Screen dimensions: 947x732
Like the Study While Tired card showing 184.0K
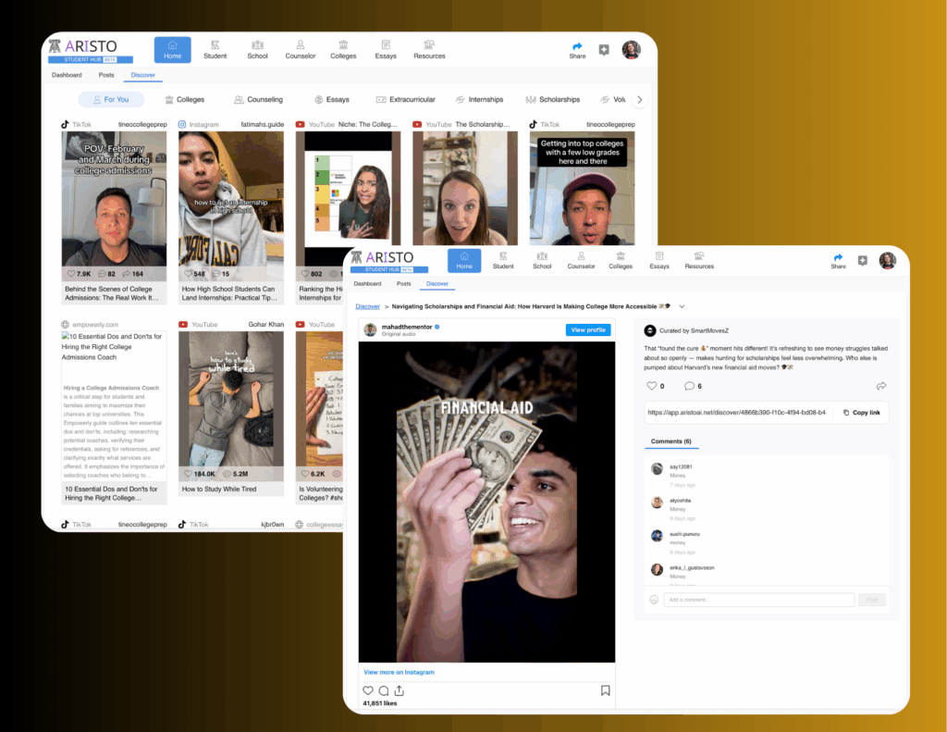click(x=189, y=474)
